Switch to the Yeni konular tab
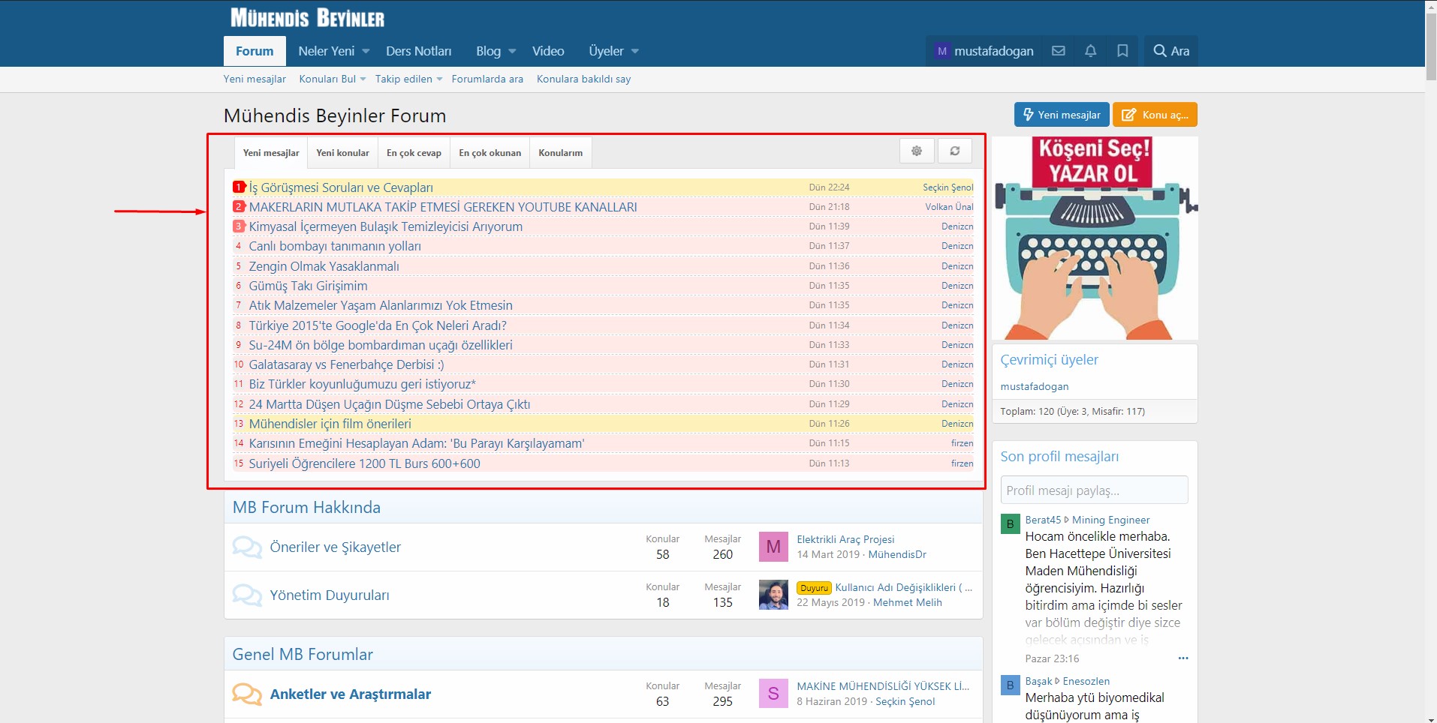The height and width of the screenshot is (723, 1437). pos(342,152)
